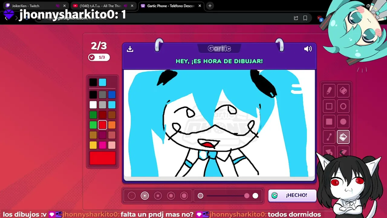This screenshot has width=387, height=218.
Task: Activate the paint bucket fill tool
Action: coord(343,137)
